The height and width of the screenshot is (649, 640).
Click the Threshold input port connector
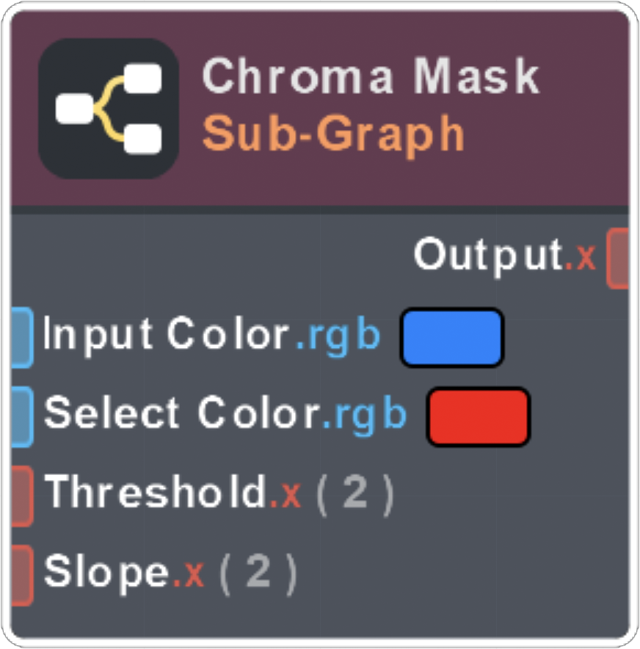21,496
